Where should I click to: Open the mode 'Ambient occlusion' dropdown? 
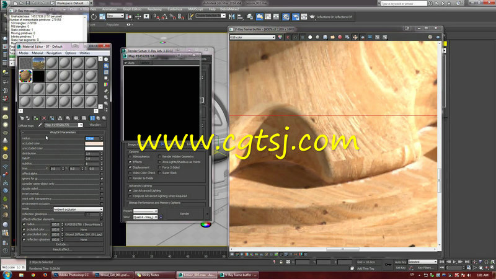(78, 210)
